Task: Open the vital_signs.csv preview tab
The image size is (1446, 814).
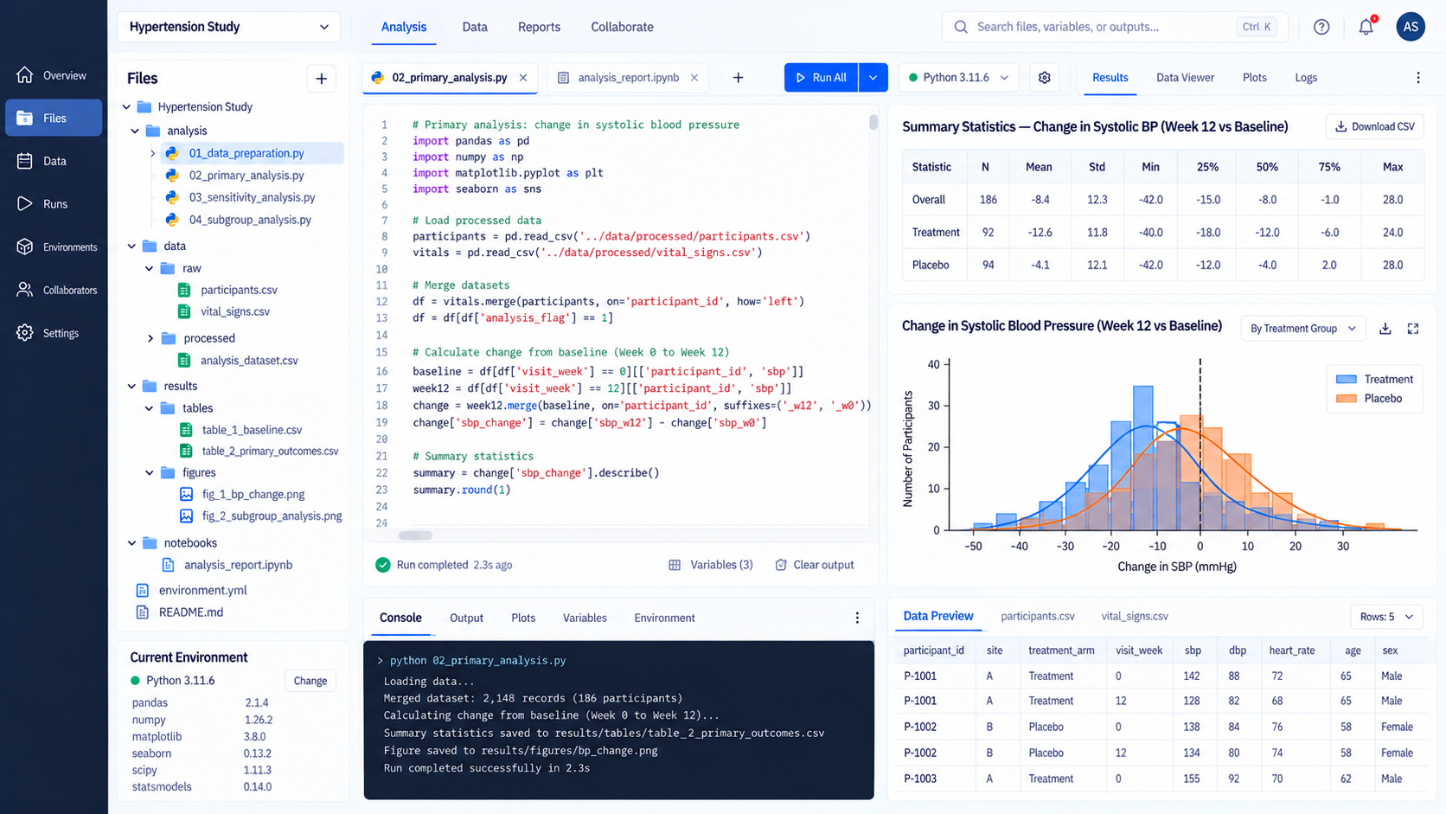Action: click(1135, 616)
